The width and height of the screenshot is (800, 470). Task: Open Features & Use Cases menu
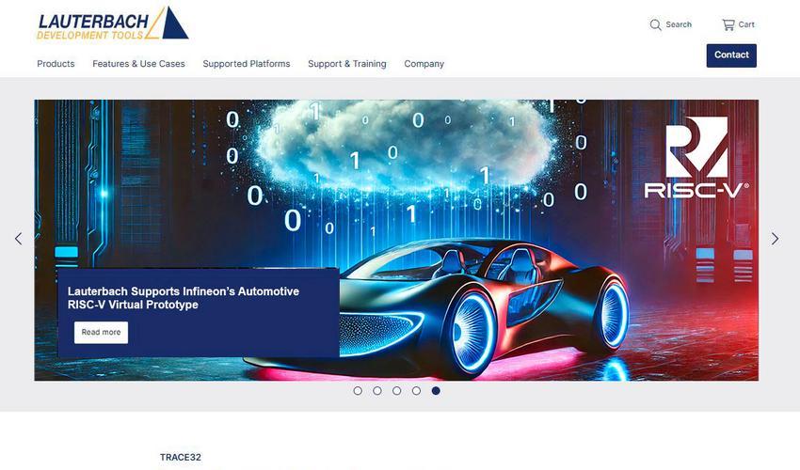(x=138, y=64)
